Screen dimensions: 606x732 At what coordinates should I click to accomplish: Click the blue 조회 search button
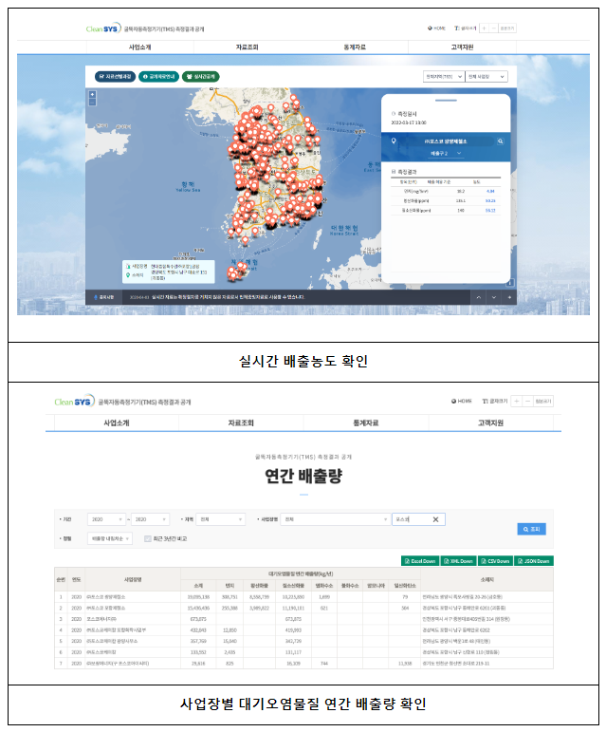coord(531,529)
